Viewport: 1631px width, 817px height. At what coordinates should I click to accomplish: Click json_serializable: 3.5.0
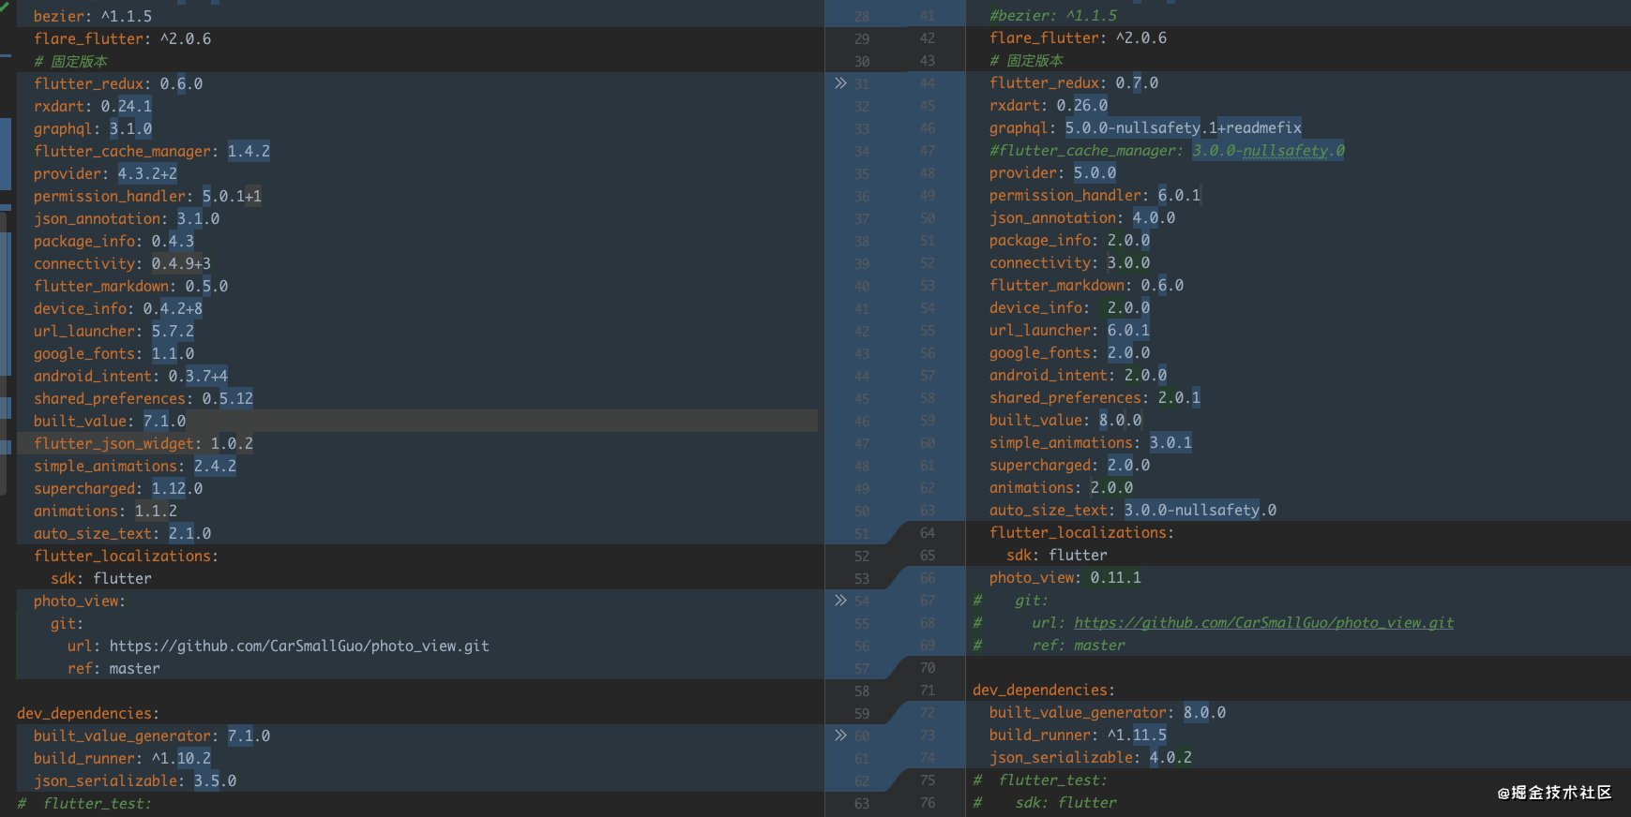coord(135,780)
